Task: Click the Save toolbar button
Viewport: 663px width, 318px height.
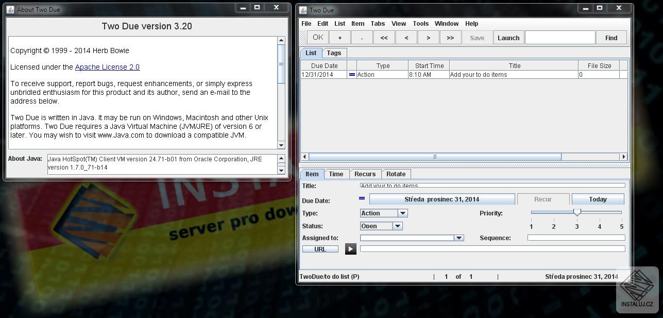Action: (477, 38)
